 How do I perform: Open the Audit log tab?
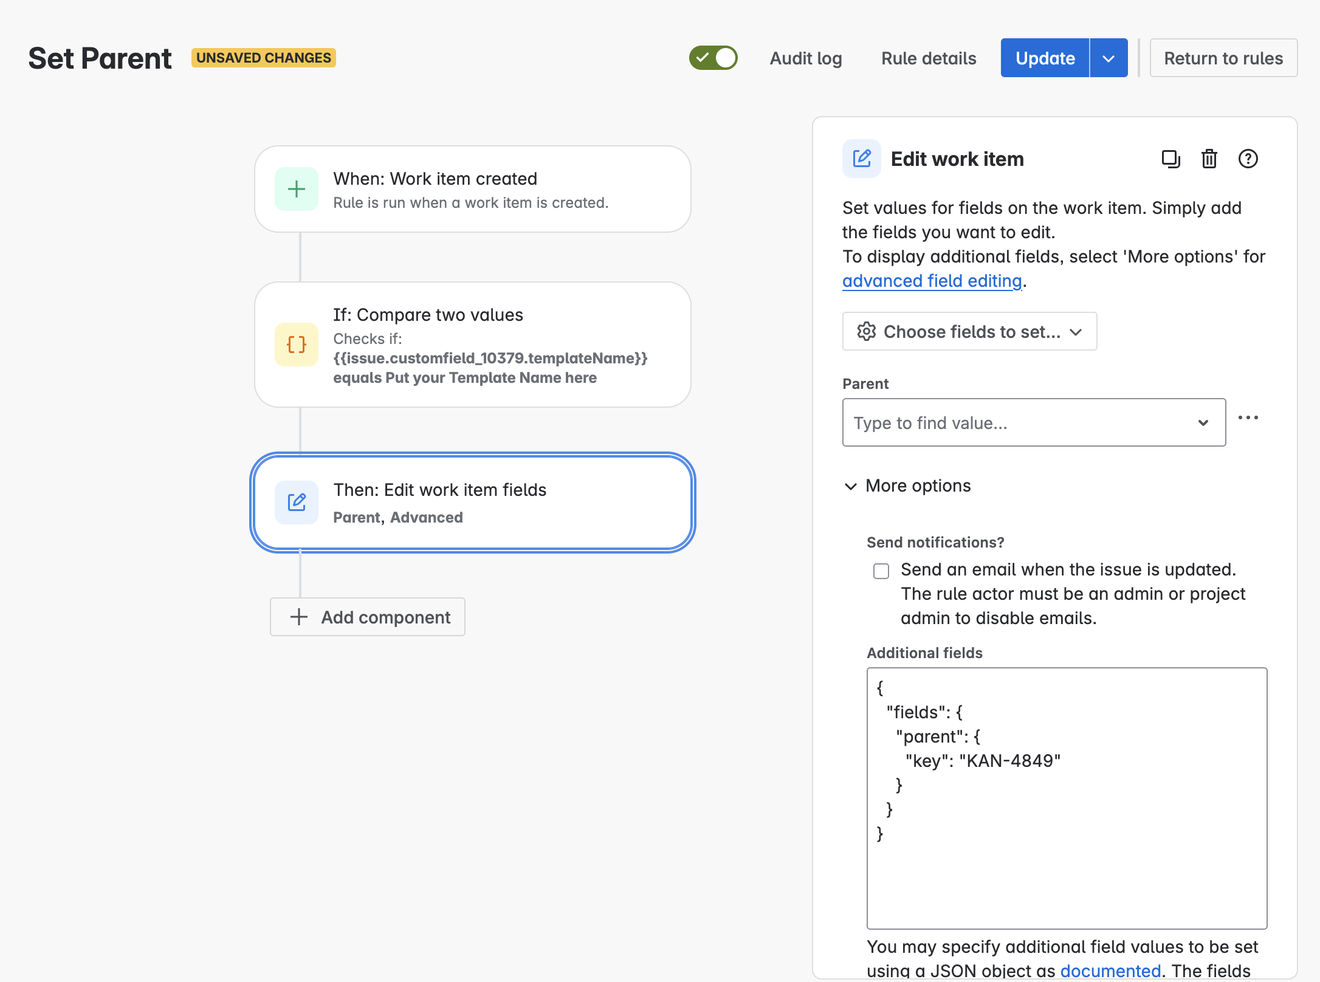click(805, 58)
